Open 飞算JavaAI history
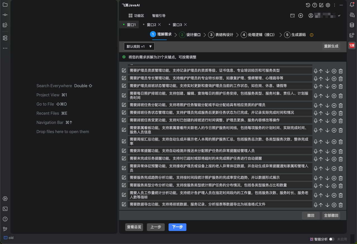The height and width of the screenshot is (244, 357). pos(308,5)
